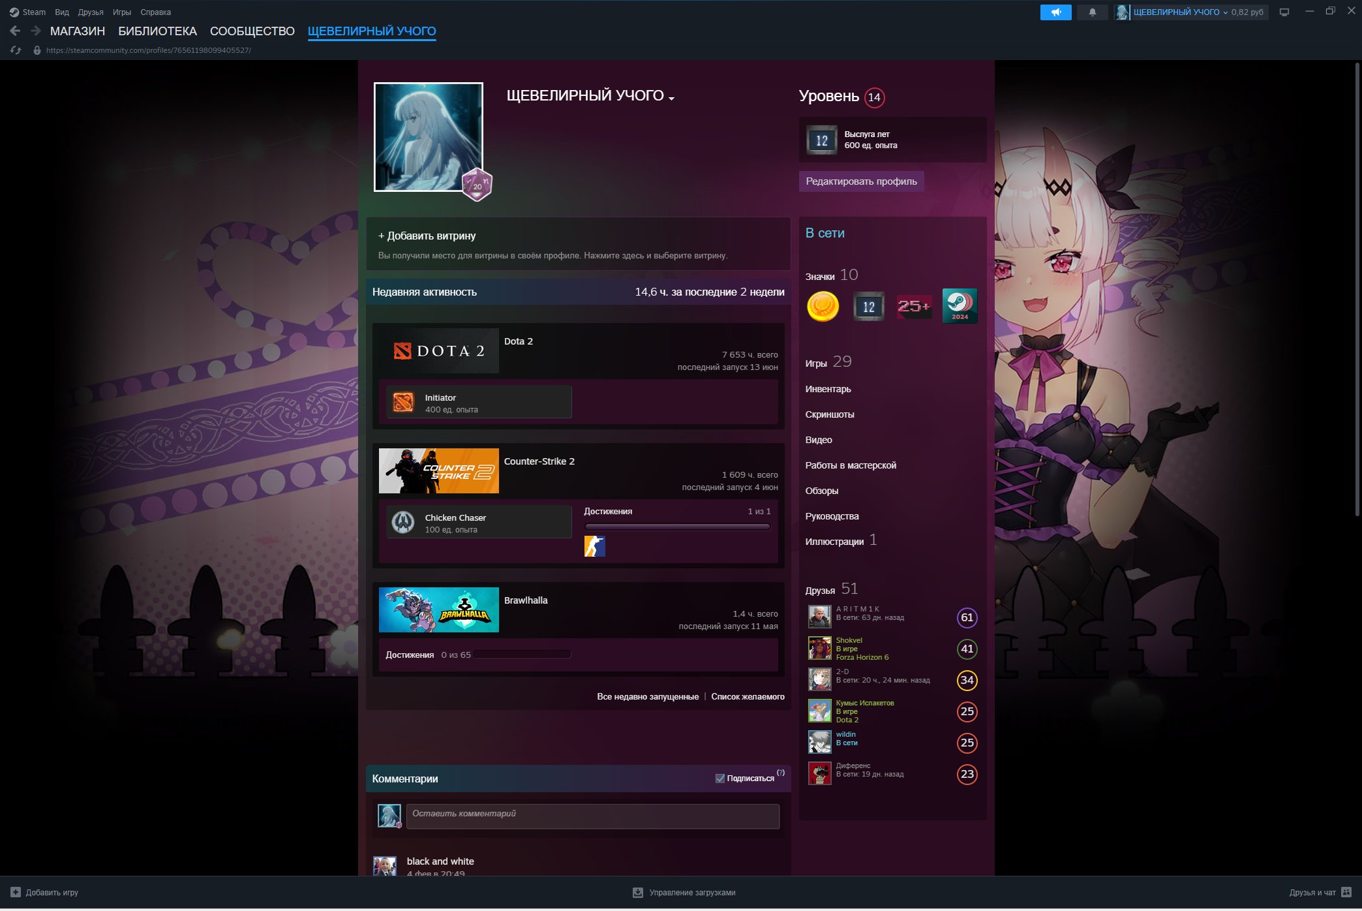
Task: Open the Counter-Strike 2 banner
Action: (439, 471)
